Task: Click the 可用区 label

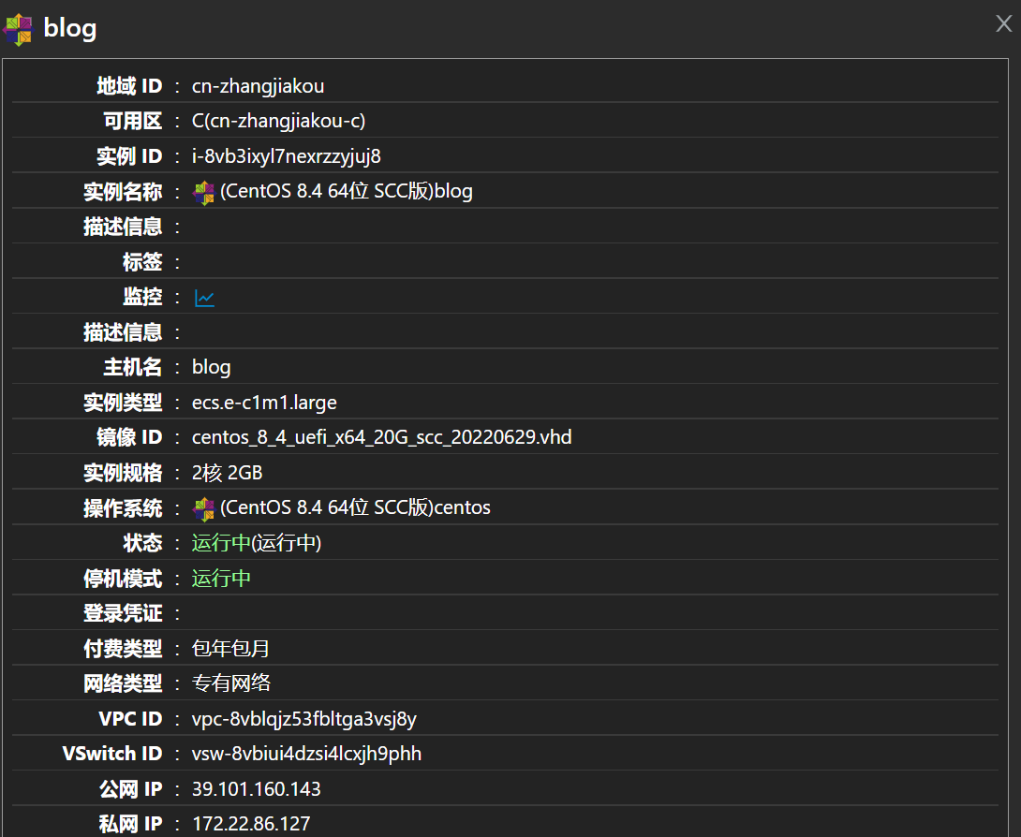Action: tap(133, 122)
